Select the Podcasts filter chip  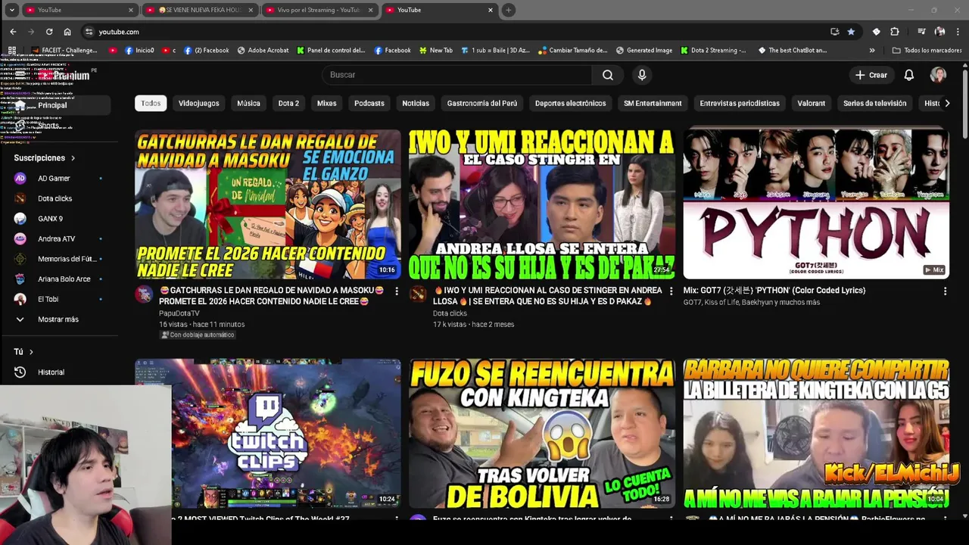(369, 103)
